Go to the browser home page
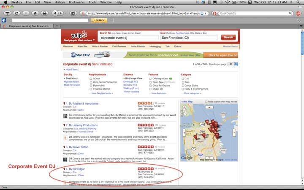Viewport: 304px width, 190px height. (x=35, y=13)
